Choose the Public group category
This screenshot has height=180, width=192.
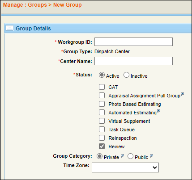(x=130, y=156)
